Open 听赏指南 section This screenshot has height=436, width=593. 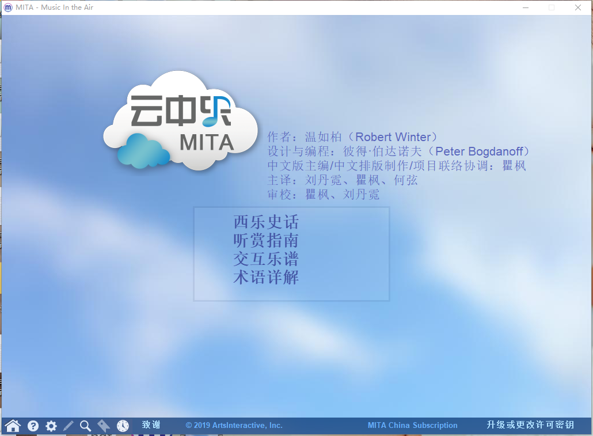266,240
